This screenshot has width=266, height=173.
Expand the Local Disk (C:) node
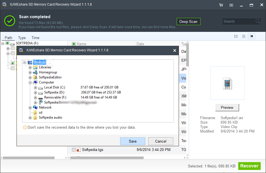coord(35,88)
